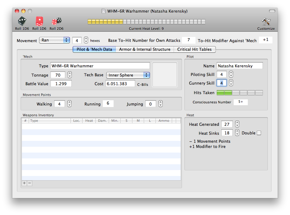290x215 pixels.
Task: Remove a weapon with the minus button
Action: coord(30,183)
